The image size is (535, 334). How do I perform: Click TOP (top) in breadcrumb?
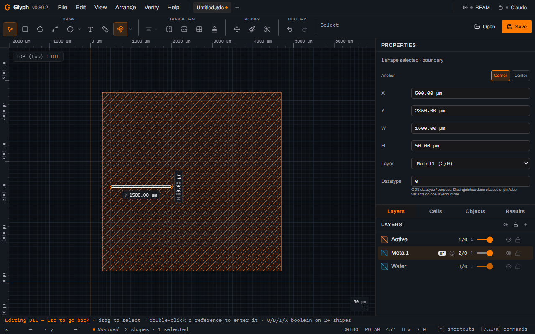(30, 56)
